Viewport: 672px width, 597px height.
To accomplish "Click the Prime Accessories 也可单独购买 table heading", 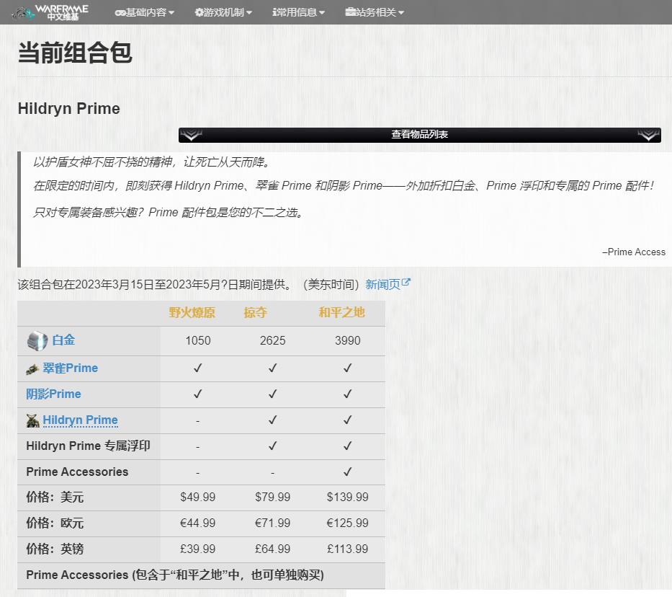I will (x=175, y=575).
